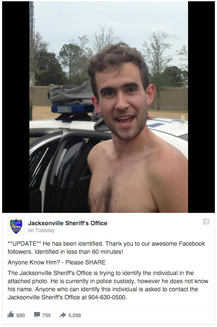Click the share arrow icon
Viewport: 217px width, 327px height.
(x=63, y=315)
